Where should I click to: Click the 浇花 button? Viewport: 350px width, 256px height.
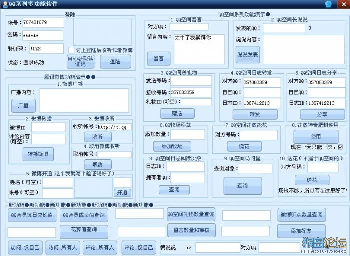(244, 146)
